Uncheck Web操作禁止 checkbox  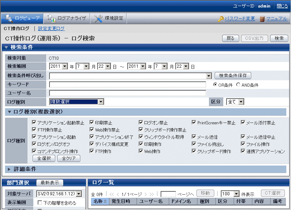(x=92, y=129)
